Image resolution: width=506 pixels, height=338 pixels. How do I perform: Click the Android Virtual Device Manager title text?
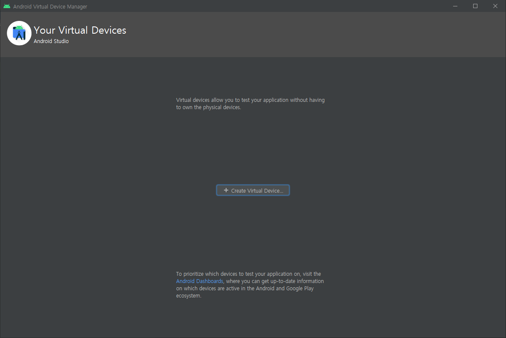click(x=50, y=6)
